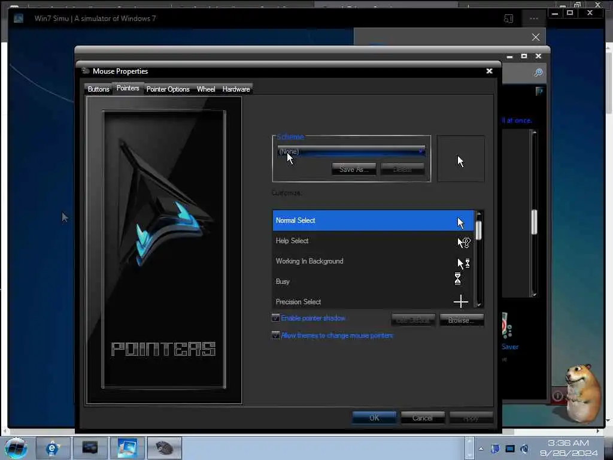This screenshot has height=460, width=613.
Task: Toggle Enable pointer shadow checkbox
Action: [275, 317]
